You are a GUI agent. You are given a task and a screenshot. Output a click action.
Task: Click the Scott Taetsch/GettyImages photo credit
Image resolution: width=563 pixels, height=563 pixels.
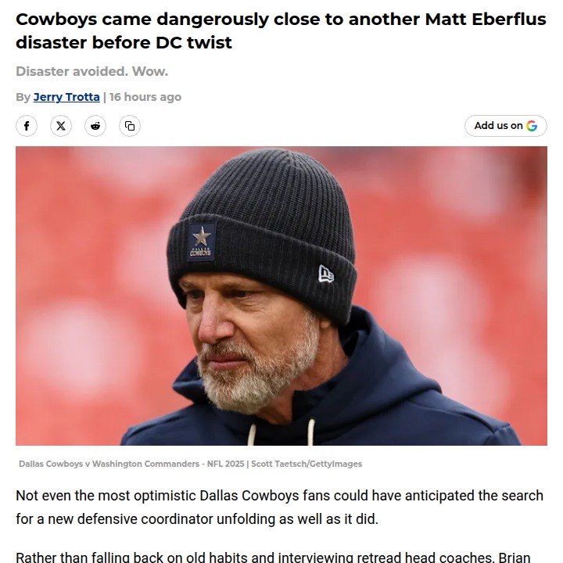pyautogui.click(x=307, y=464)
